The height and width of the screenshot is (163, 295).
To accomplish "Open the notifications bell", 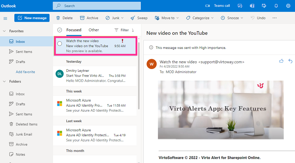I will [x=276, y=6].
